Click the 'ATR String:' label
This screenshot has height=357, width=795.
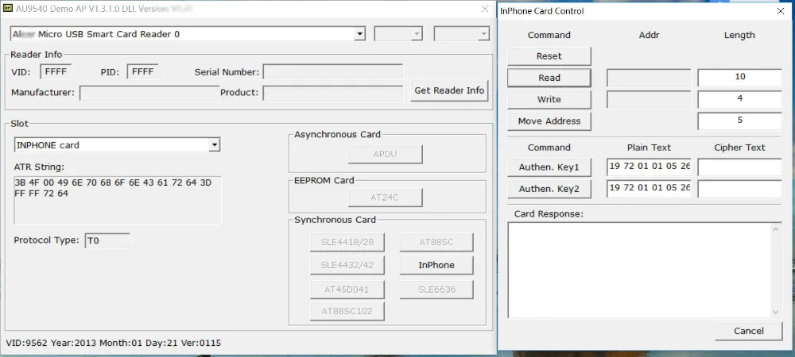[39, 167]
